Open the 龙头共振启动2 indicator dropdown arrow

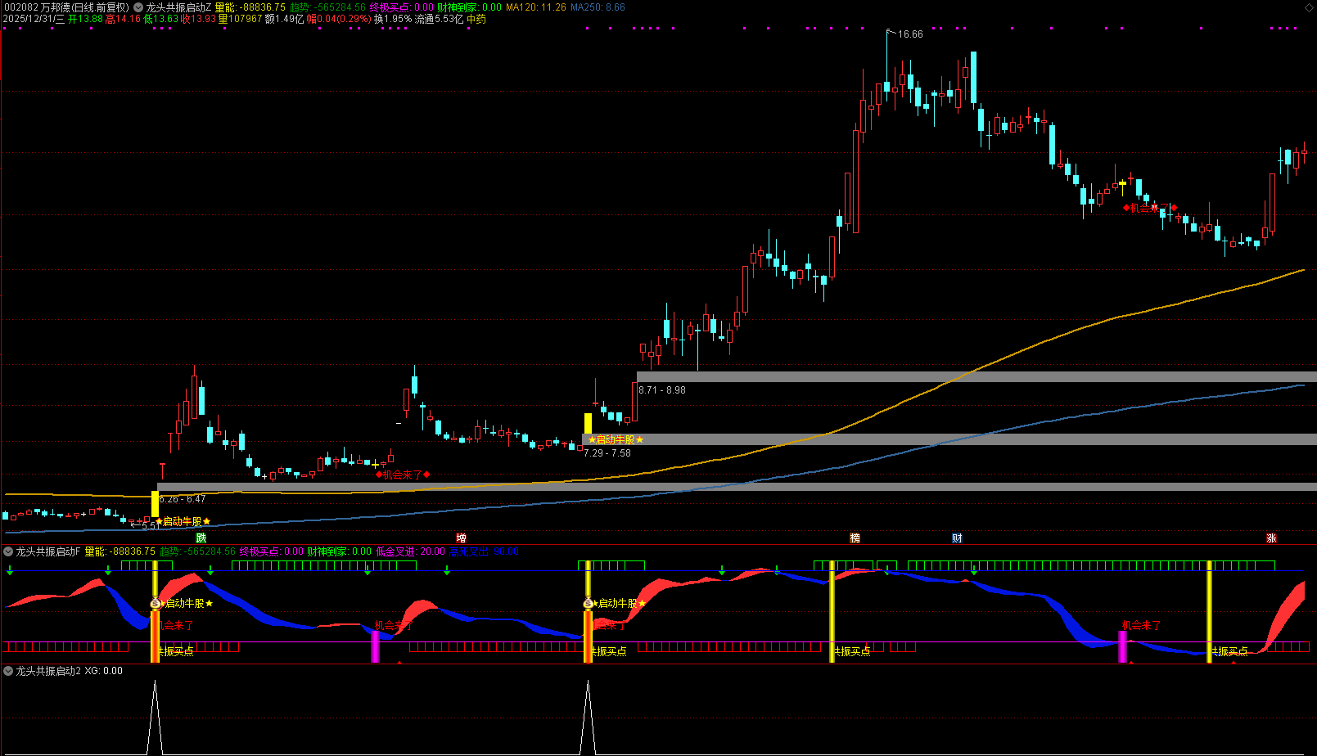pyautogui.click(x=8, y=671)
